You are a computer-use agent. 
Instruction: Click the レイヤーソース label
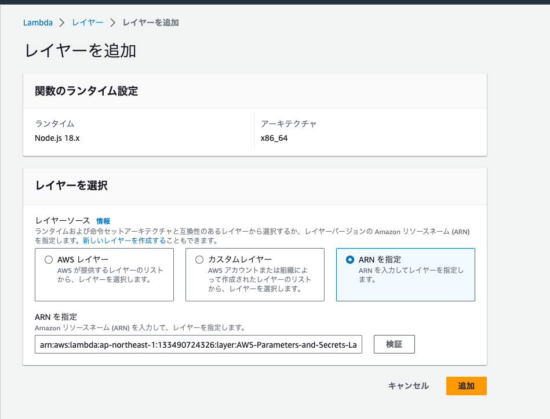63,221
